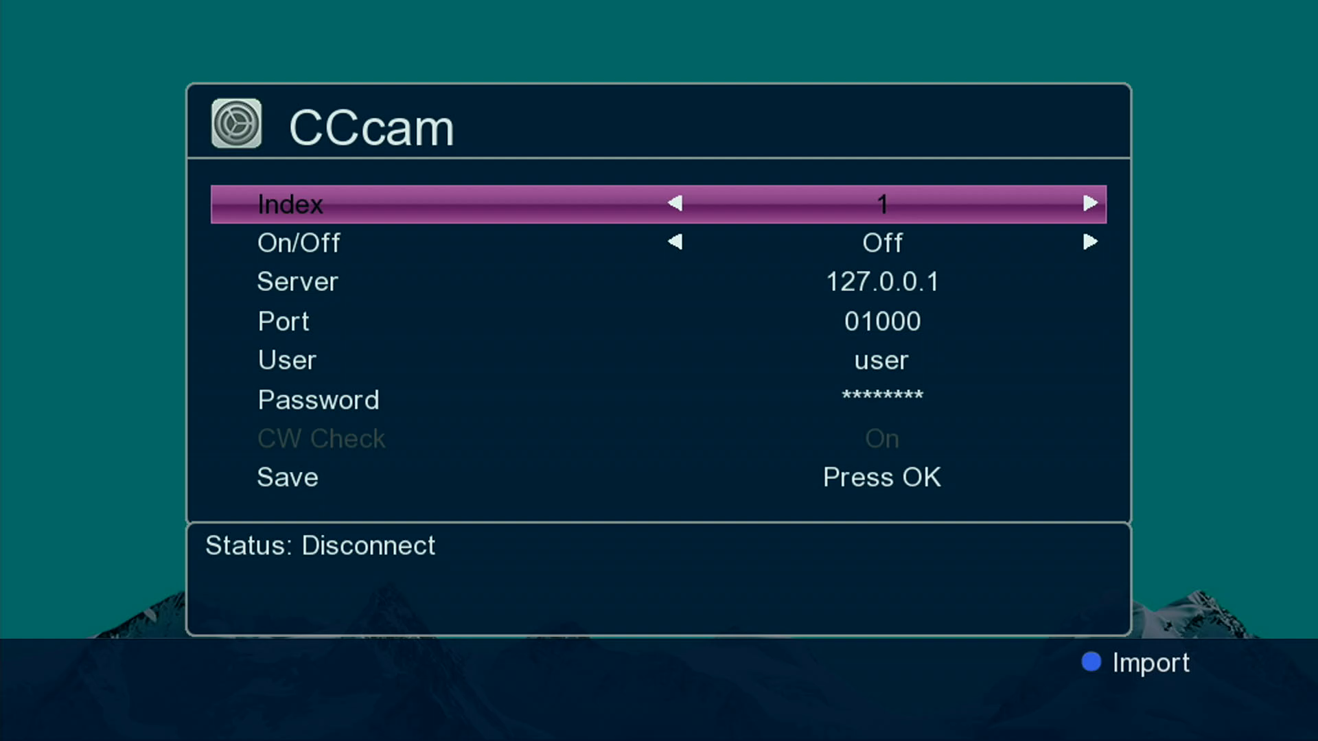This screenshot has width=1318, height=741.
Task: Select the On/Off menu row label
Action: pyautogui.click(x=299, y=243)
